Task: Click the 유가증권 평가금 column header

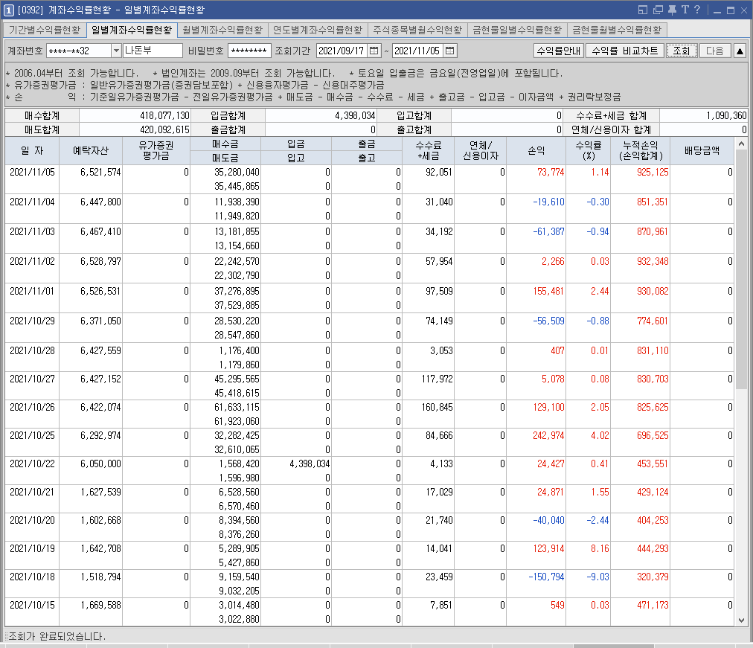Action: point(156,151)
